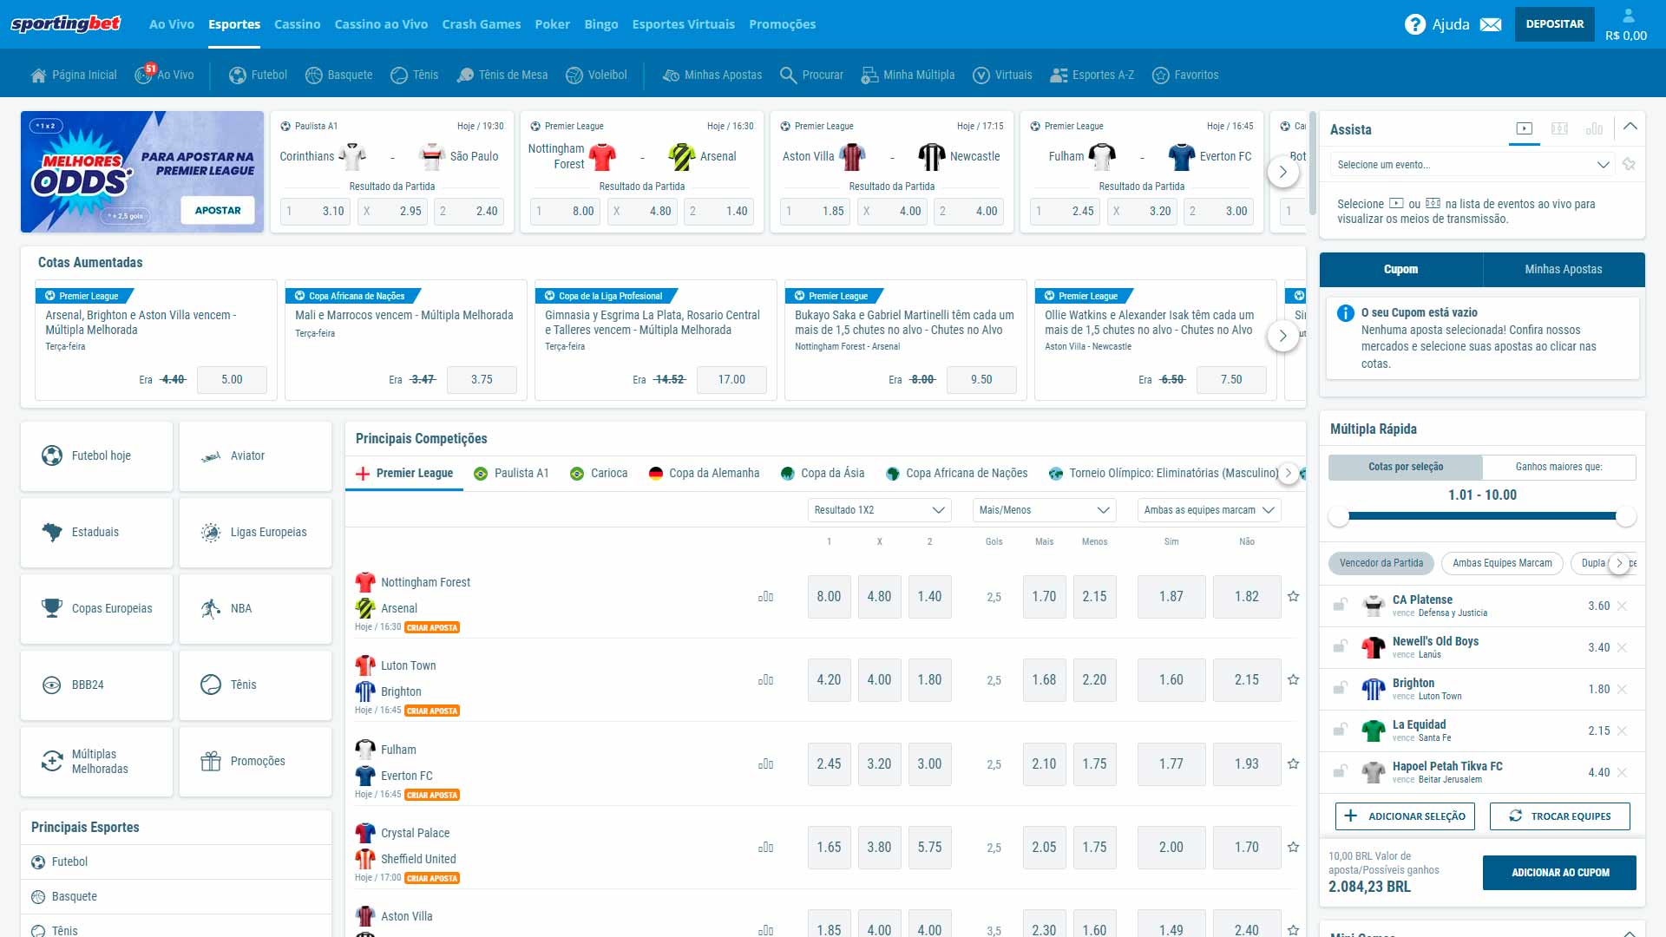The width and height of the screenshot is (1666, 937).
Task: Open Procurar search magnifier icon
Action: [x=788, y=75]
